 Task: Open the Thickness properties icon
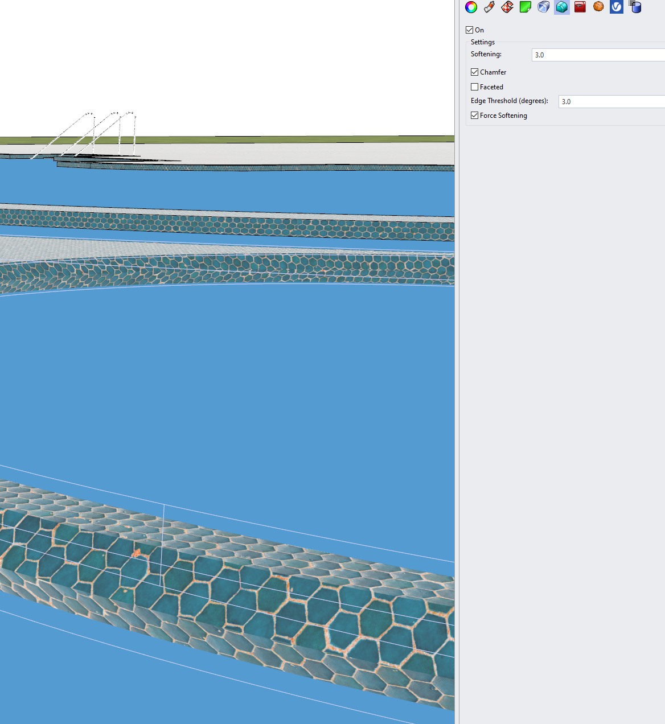coord(544,7)
